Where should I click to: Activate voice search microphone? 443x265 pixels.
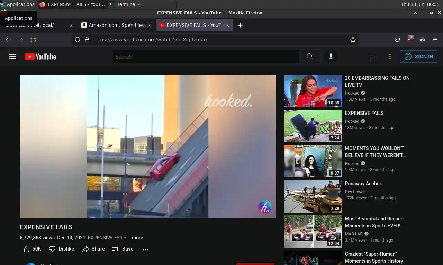[331, 57]
